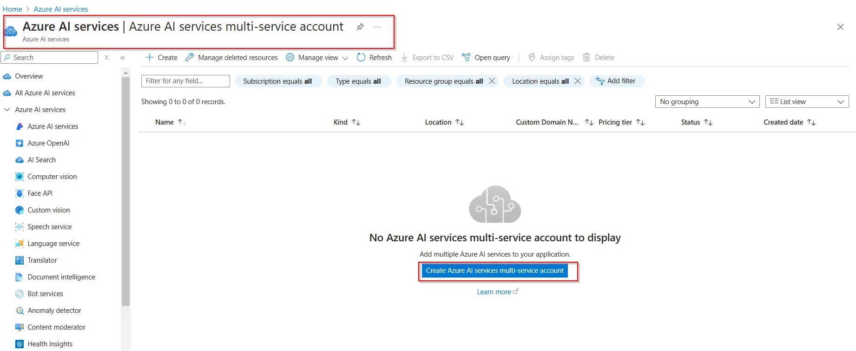Click Create Azure AI services multi-service account

click(495, 271)
